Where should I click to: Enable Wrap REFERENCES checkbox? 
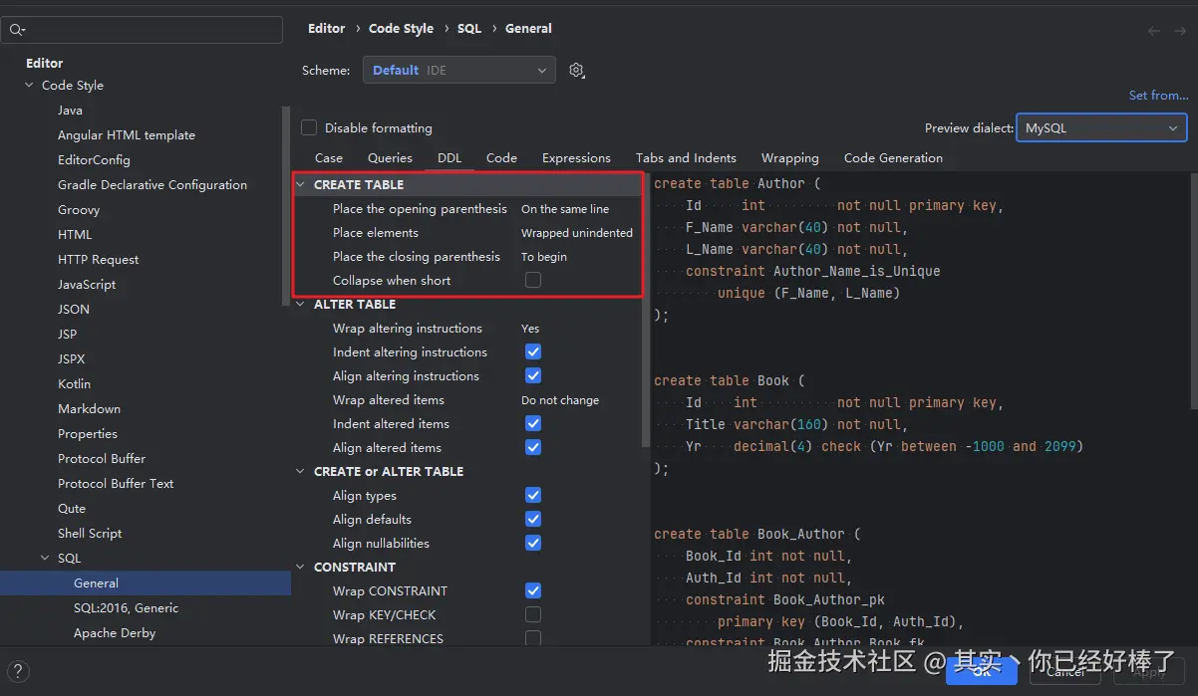(x=533, y=638)
